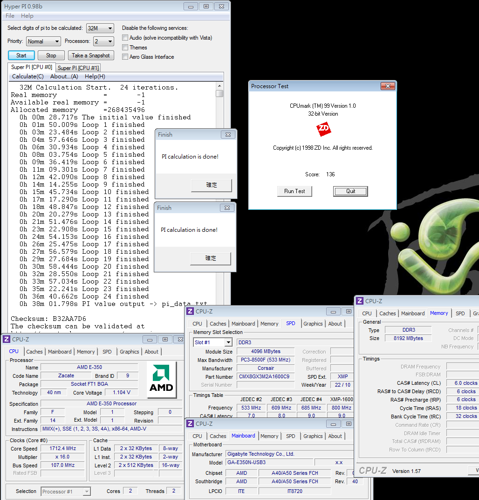Minimize the Hyper PI window
Screen dimensions: 479x500
tap(191, 7)
